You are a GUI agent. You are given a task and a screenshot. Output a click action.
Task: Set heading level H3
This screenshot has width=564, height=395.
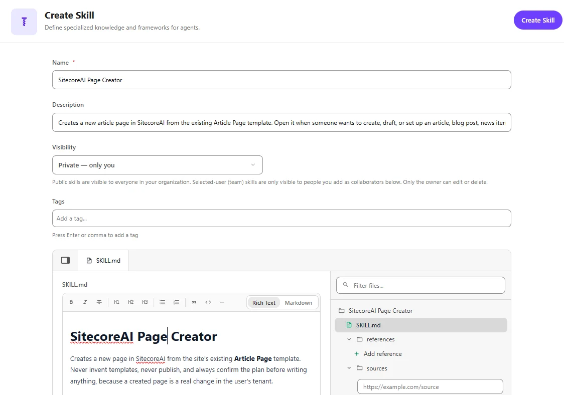click(x=145, y=302)
